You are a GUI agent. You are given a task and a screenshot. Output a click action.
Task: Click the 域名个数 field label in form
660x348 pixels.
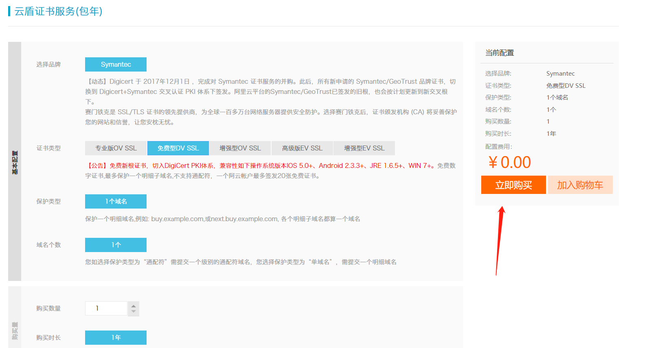(48, 245)
